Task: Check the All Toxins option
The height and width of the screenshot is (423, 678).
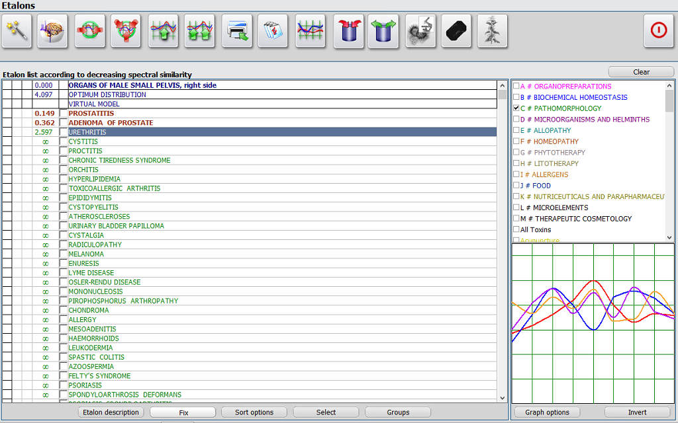Action: (514, 229)
